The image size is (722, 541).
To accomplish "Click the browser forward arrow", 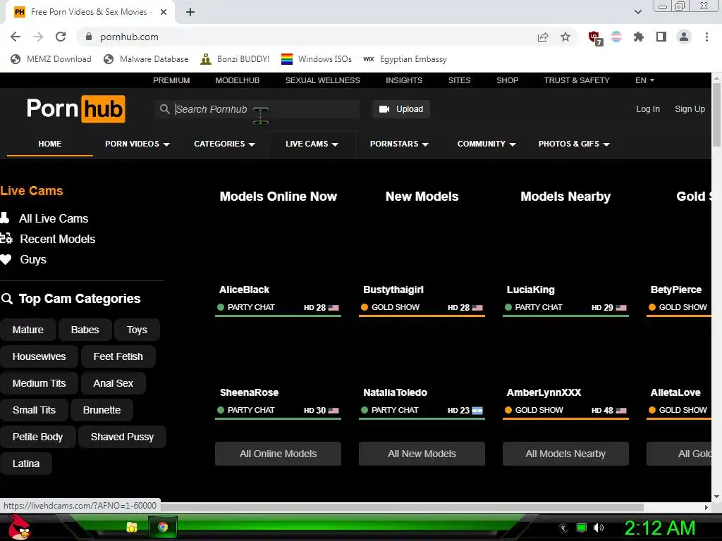I will 38,37.
